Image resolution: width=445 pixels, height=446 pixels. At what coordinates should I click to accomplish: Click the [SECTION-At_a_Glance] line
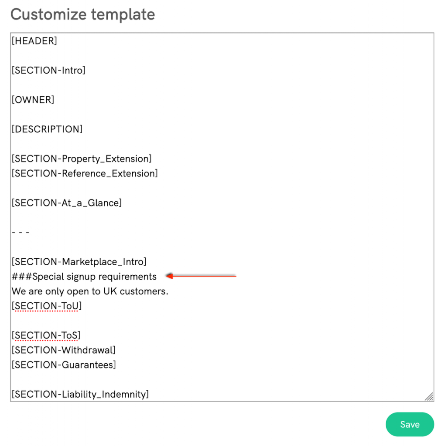pyautogui.click(x=66, y=203)
